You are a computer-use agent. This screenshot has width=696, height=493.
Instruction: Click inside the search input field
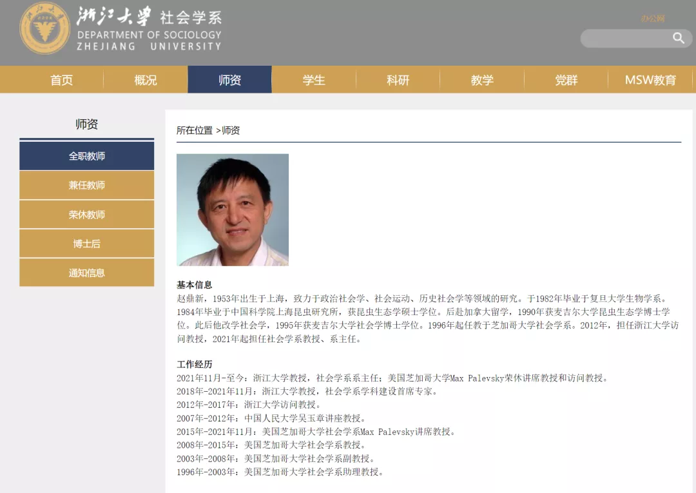point(625,39)
